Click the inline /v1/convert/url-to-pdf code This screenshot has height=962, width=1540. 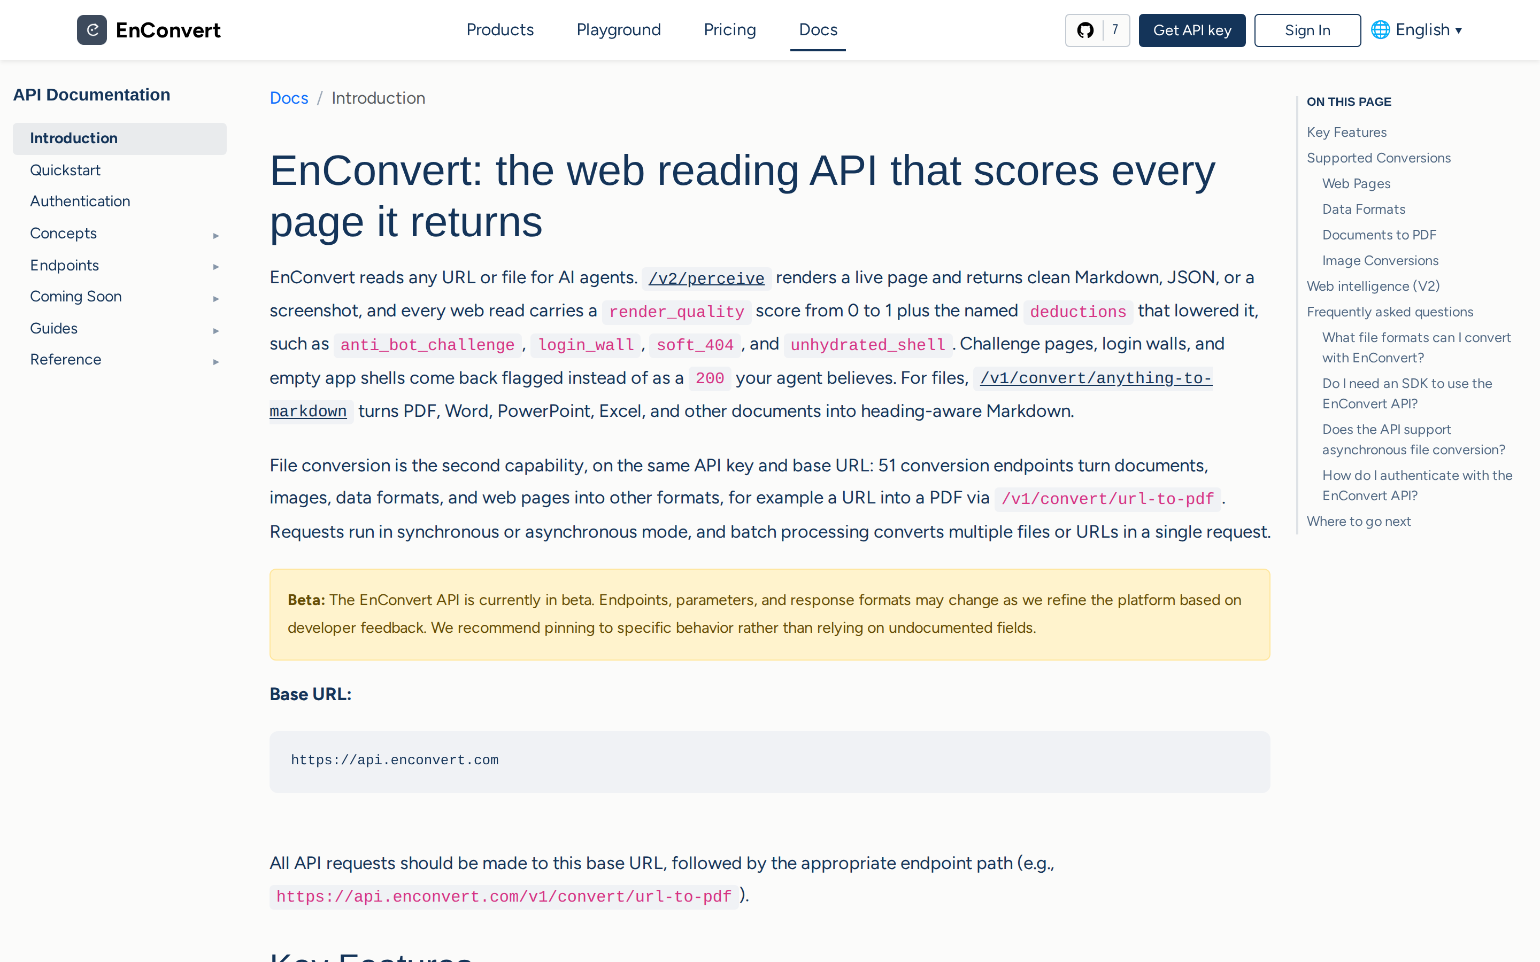click(1108, 499)
